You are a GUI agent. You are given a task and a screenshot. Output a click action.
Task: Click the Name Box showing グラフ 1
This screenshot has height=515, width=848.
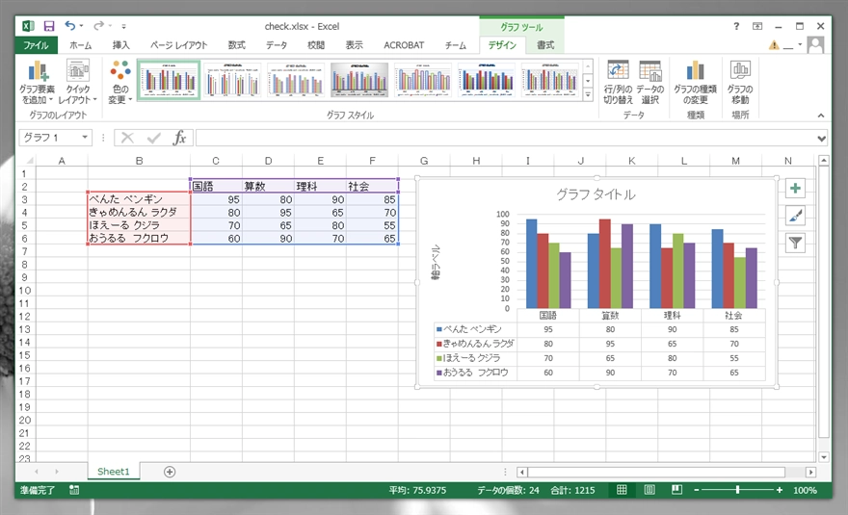50,138
